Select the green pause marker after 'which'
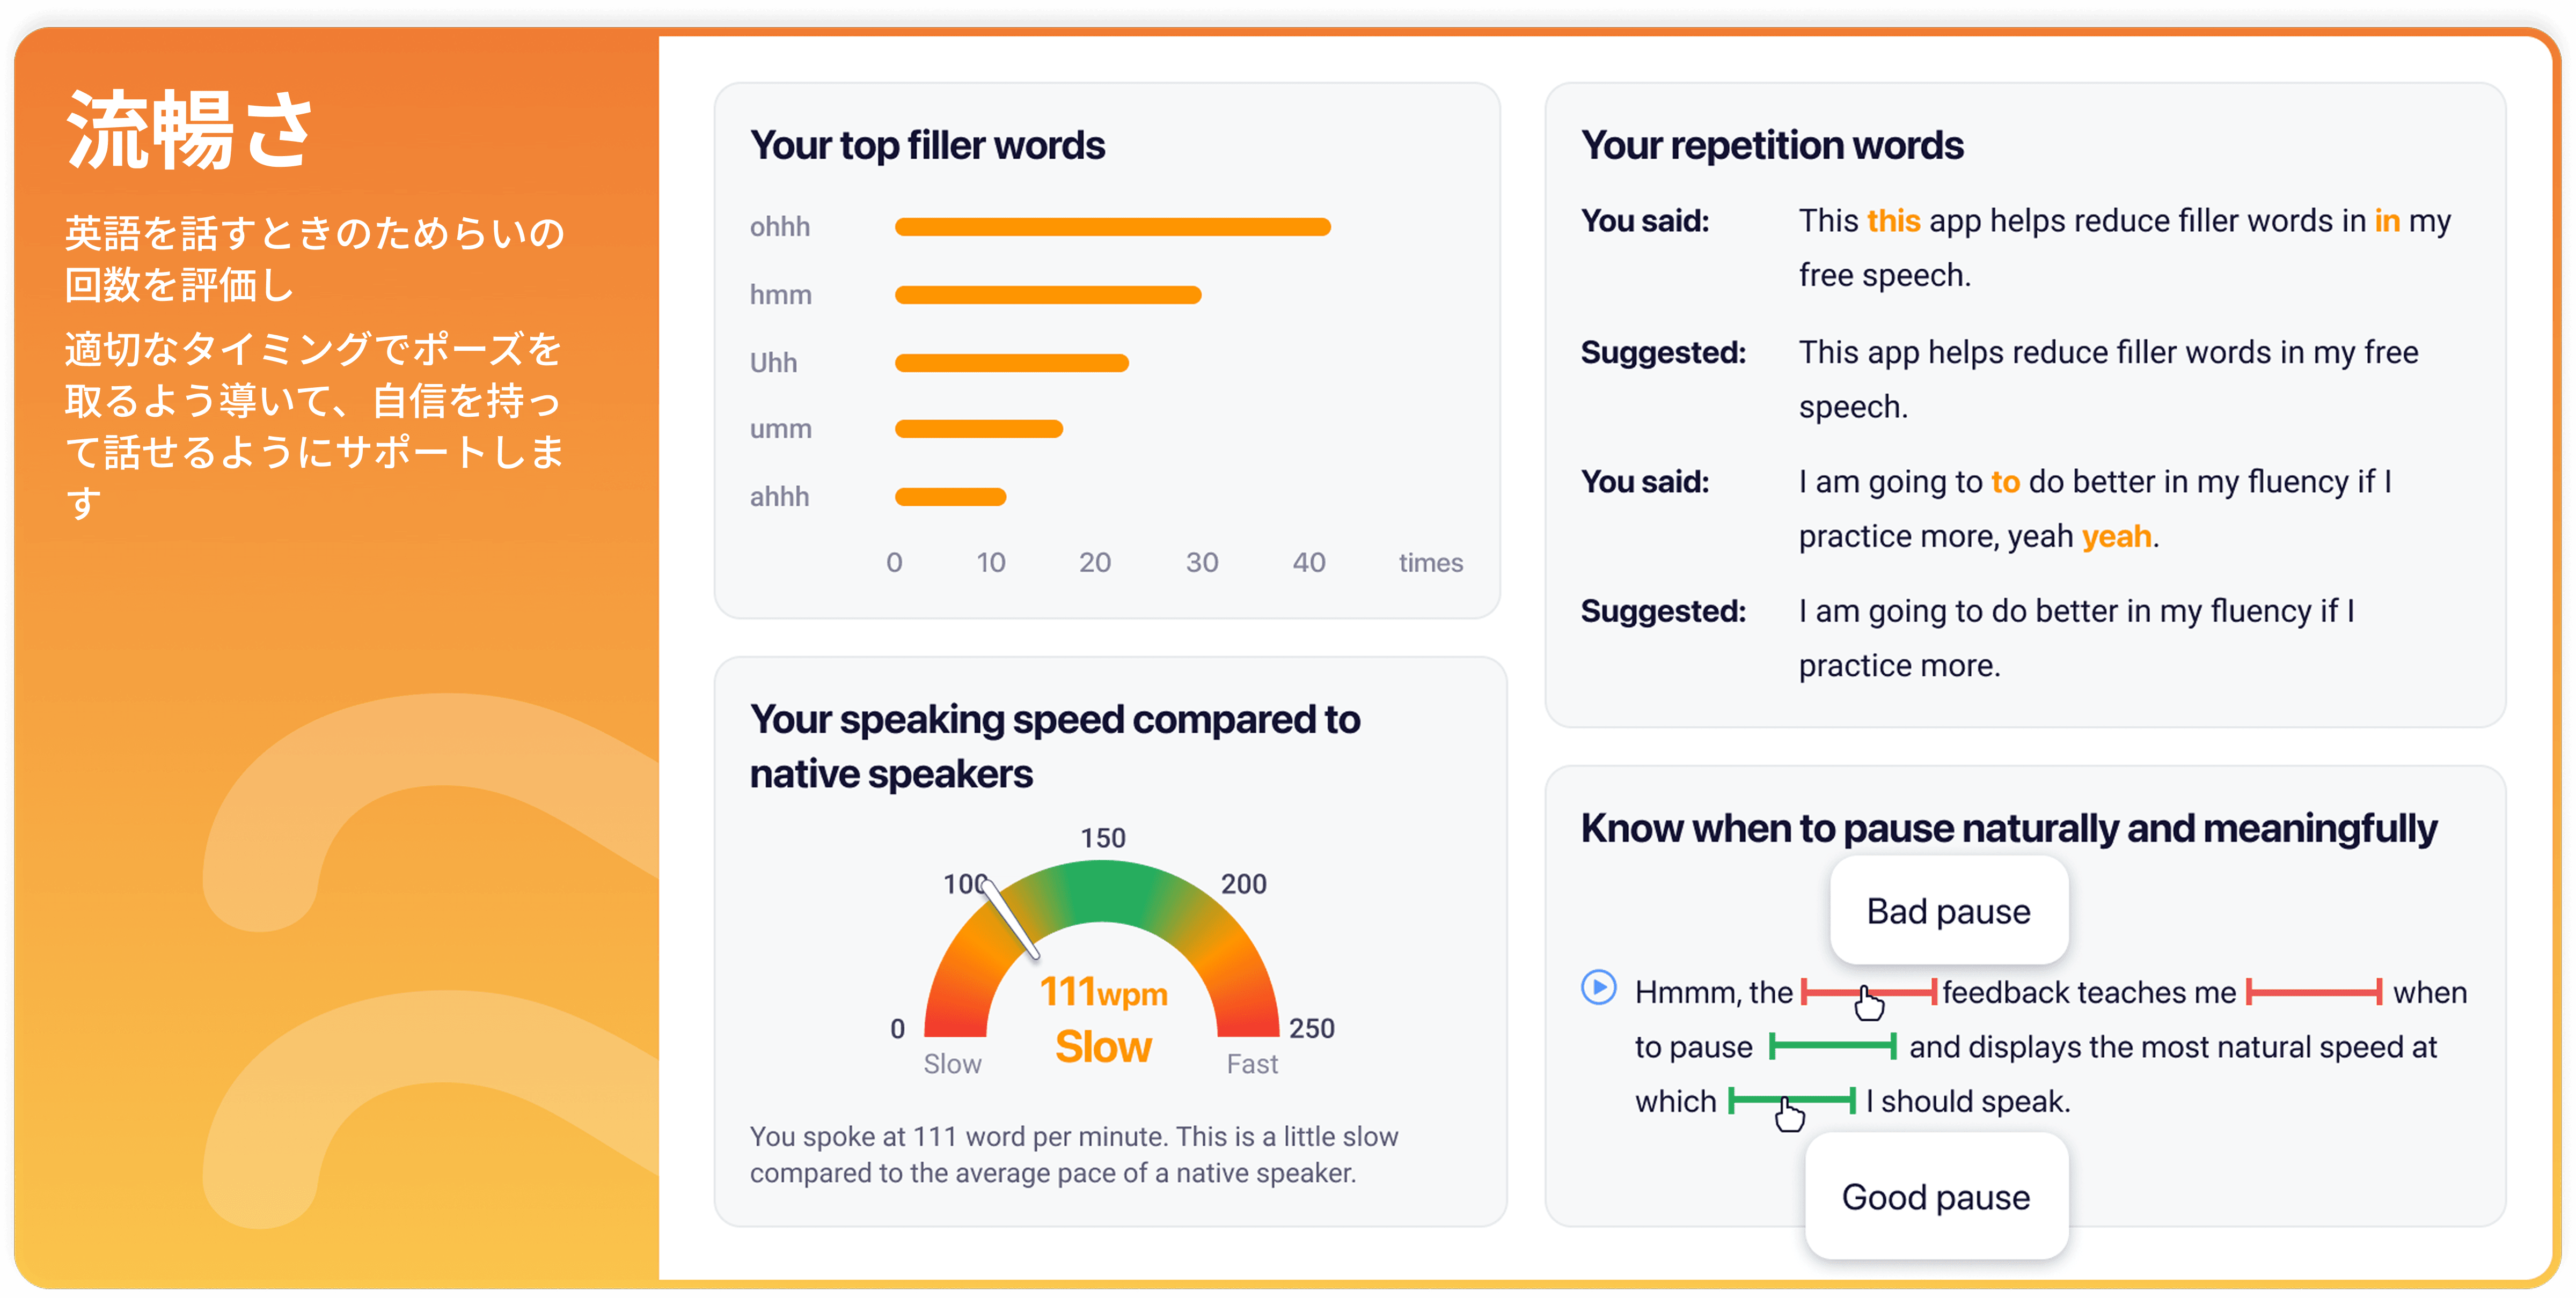Viewport: 2576px width, 1298px height. pos(1791,1101)
